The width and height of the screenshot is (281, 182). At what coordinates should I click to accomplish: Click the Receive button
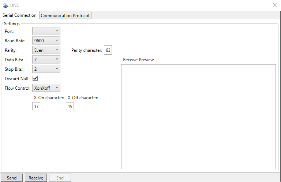point(36,178)
